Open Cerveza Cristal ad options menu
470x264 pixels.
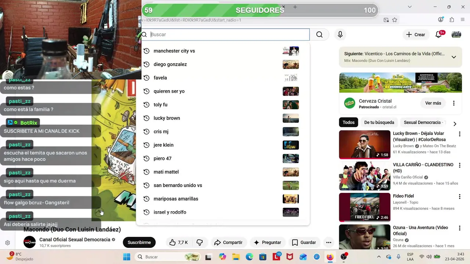[x=454, y=103]
